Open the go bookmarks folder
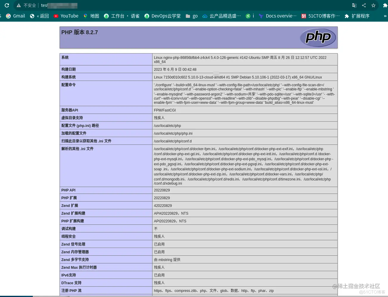 [x=192, y=16]
